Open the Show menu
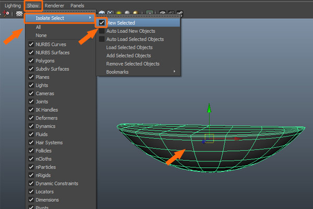Image resolution: width=313 pixels, height=209 pixels. pyautogui.click(x=33, y=5)
